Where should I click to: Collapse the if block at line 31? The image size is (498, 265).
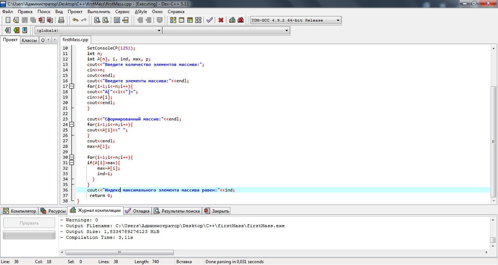tap(72, 163)
